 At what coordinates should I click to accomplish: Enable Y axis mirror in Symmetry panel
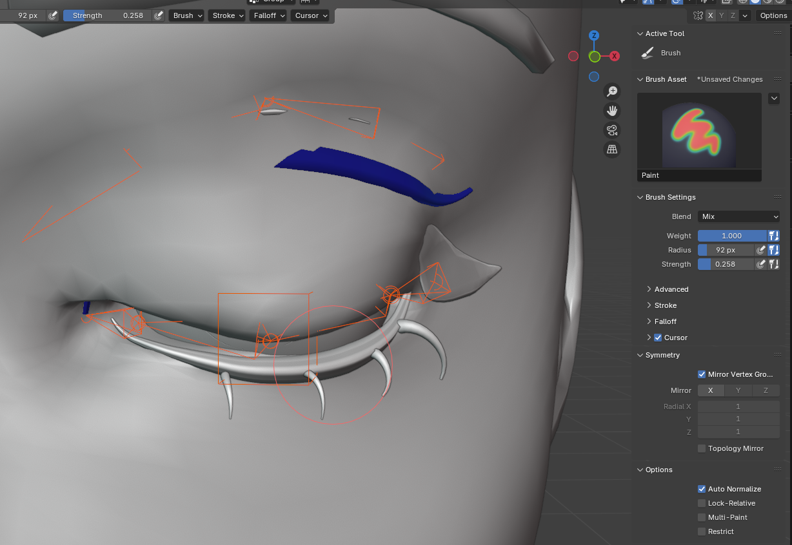[738, 390]
